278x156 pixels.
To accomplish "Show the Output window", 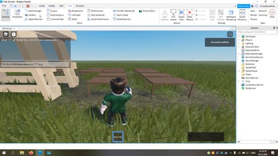I will [x=52, y=11].
